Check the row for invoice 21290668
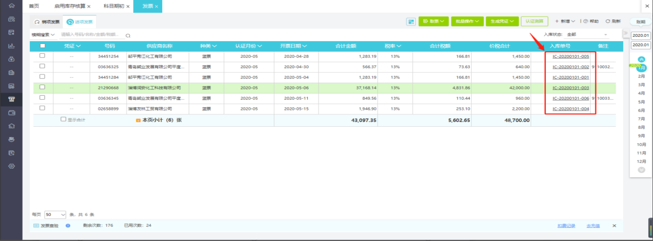 pyautogui.click(x=42, y=87)
